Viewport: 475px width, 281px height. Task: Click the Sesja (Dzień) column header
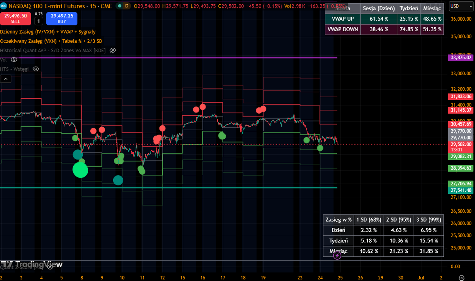[x=379, y=8]
